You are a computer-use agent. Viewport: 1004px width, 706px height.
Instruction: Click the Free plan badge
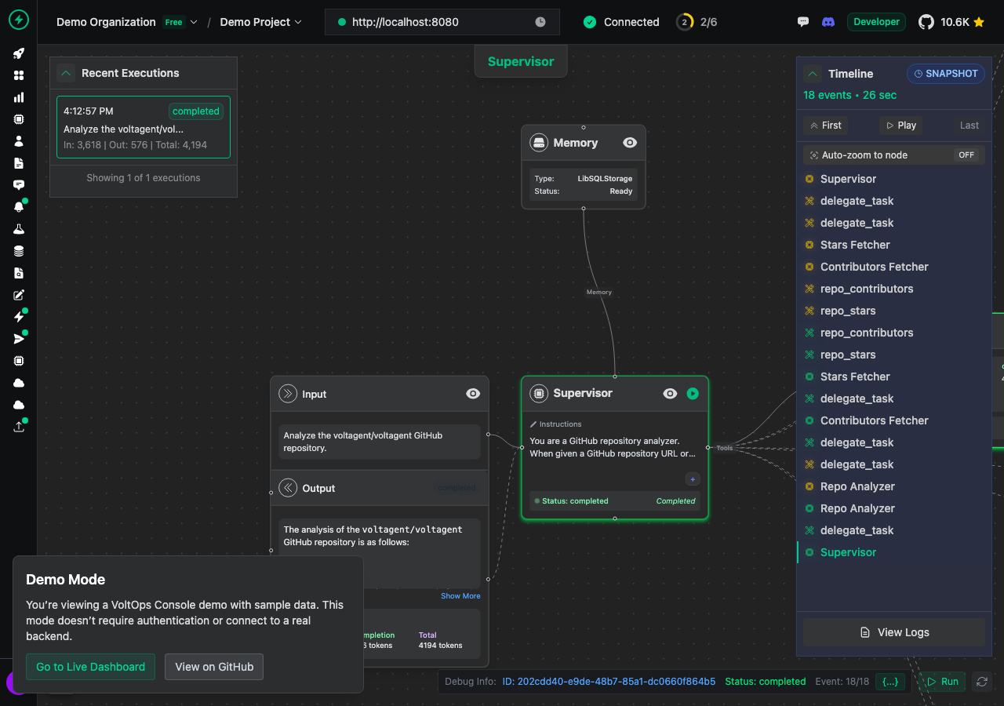tap(174, 22)
